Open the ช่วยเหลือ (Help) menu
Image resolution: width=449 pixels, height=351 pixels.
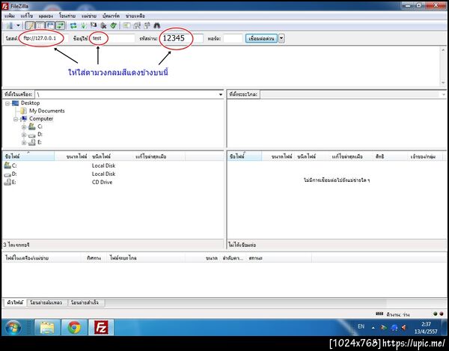[135, 16]
